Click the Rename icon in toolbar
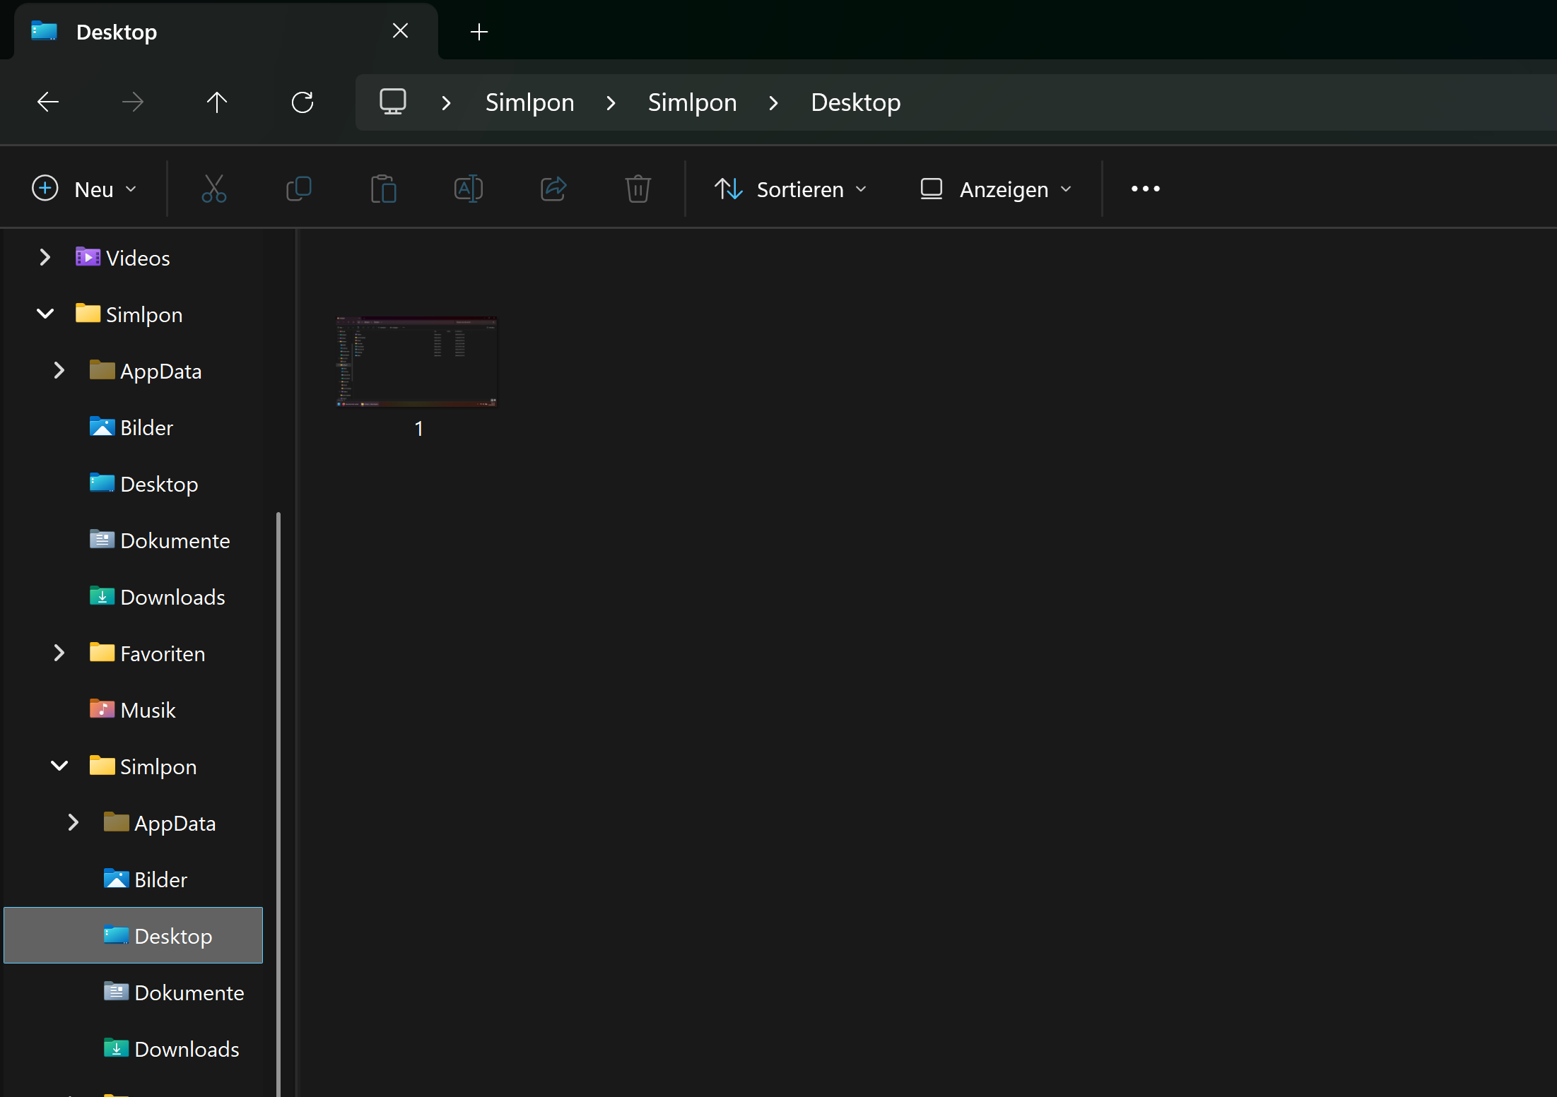Image resolution: width=1557 pixels, height=1097 pixels. pos(468,189)
